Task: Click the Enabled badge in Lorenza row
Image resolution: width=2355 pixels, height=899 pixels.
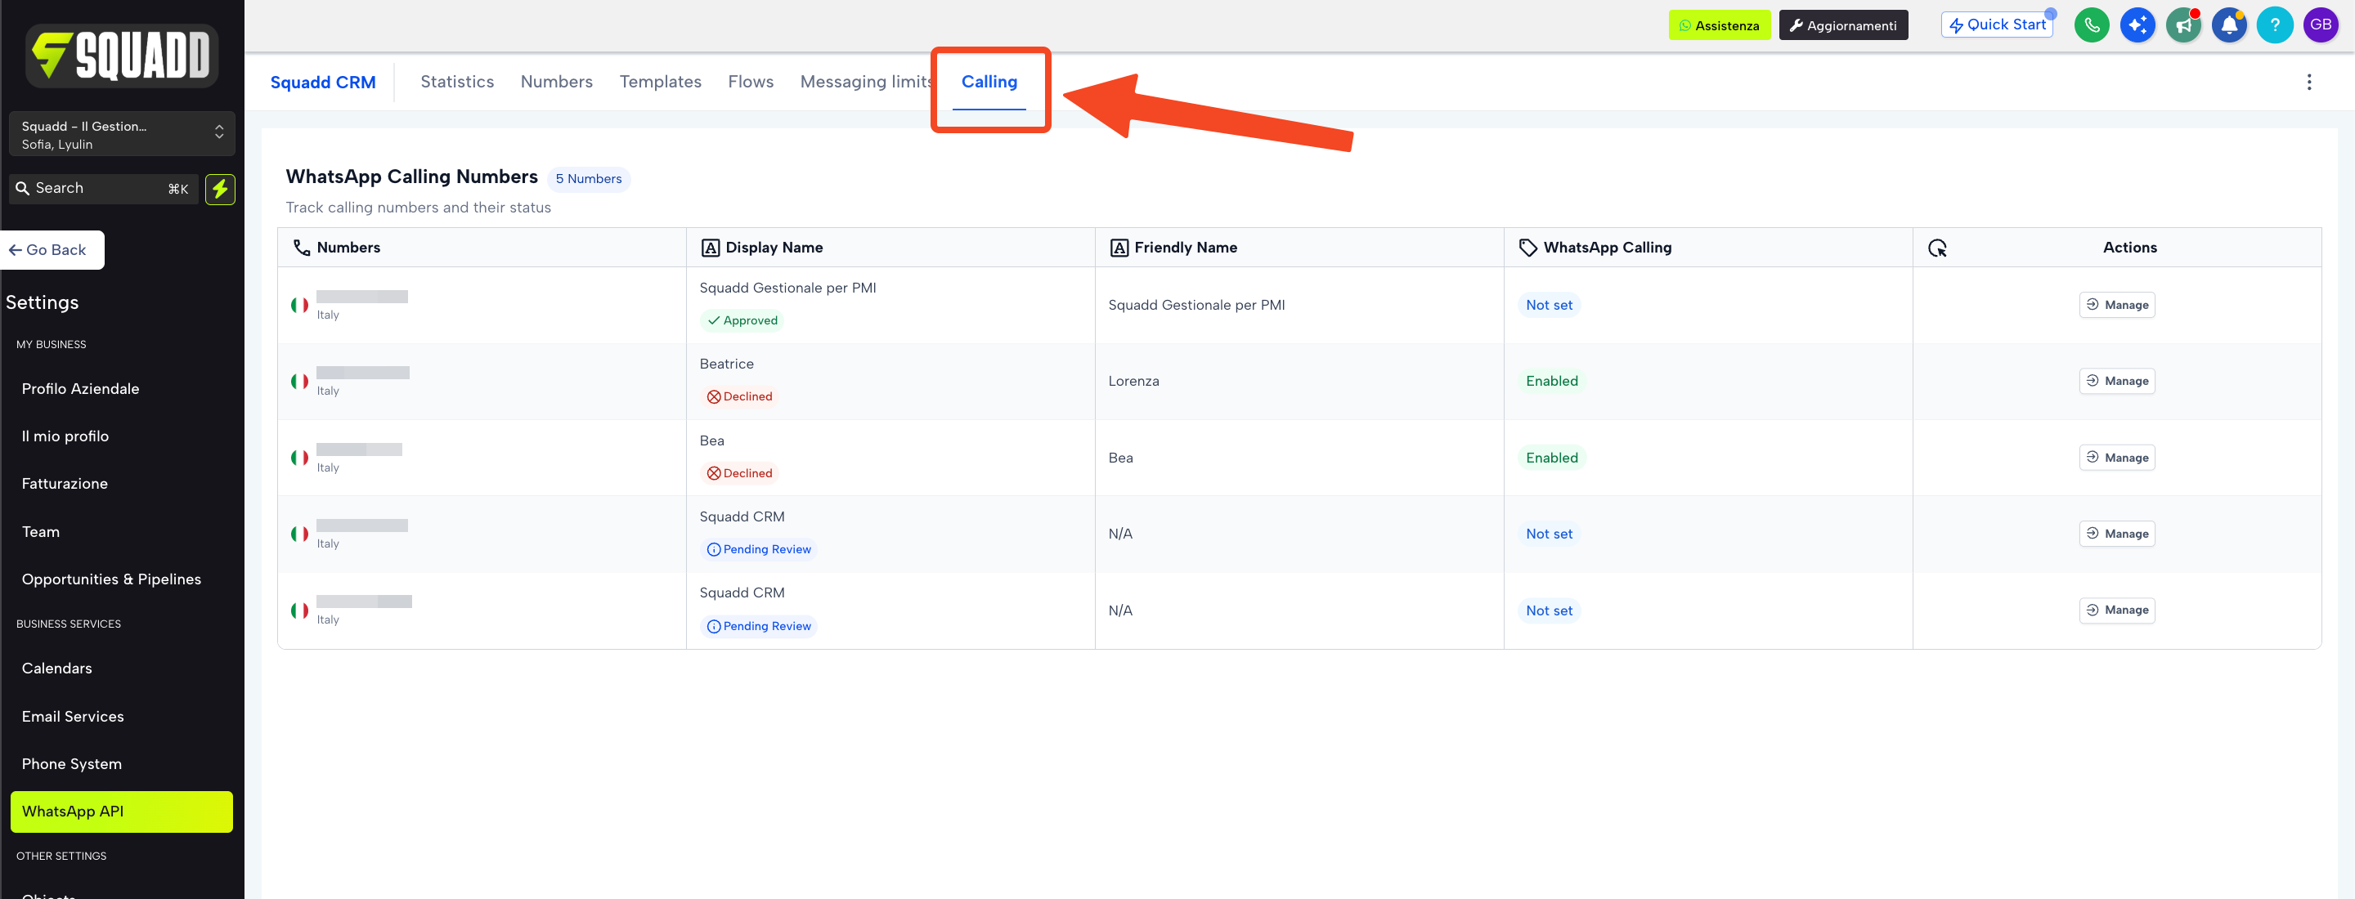Action: tap(1551, 381)
